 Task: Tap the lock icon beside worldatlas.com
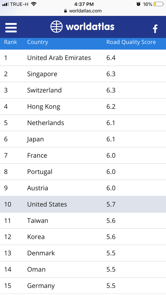66,11
